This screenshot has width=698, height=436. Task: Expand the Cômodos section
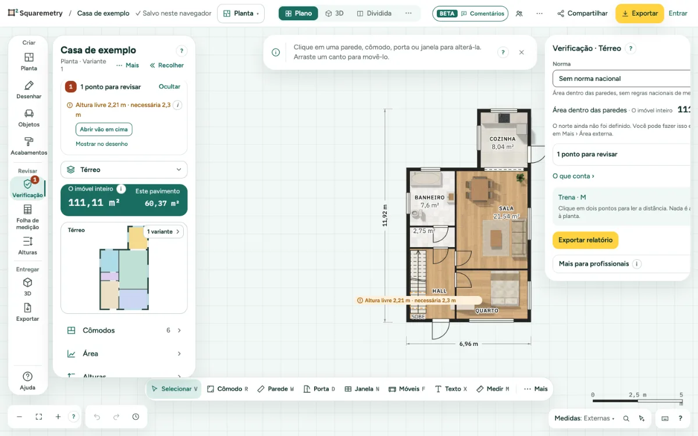pyautogui.click(x=124, y=330)
